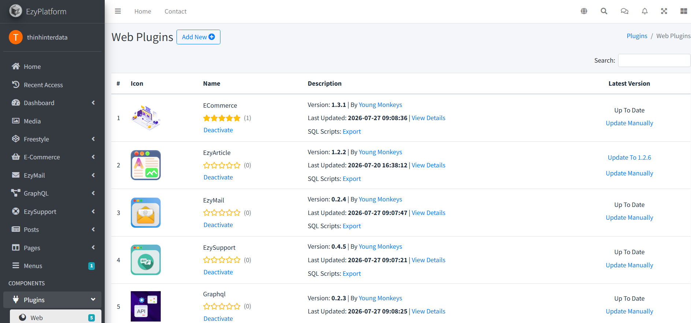The width and height of the screenshot is (691, 323).
Task: Deactivate the ECommerce plugin
Action: 218,130
